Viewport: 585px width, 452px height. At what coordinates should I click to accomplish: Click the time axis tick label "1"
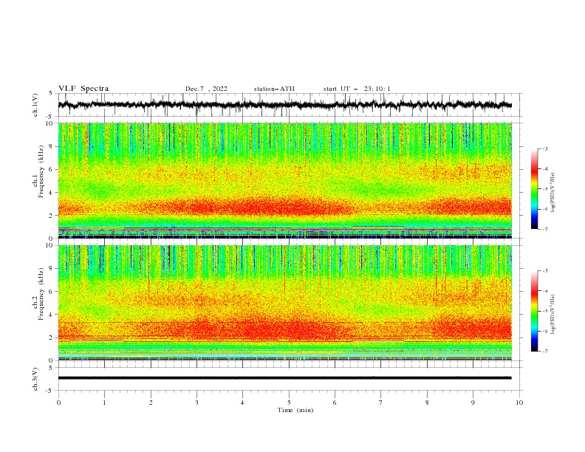(104, 403)
